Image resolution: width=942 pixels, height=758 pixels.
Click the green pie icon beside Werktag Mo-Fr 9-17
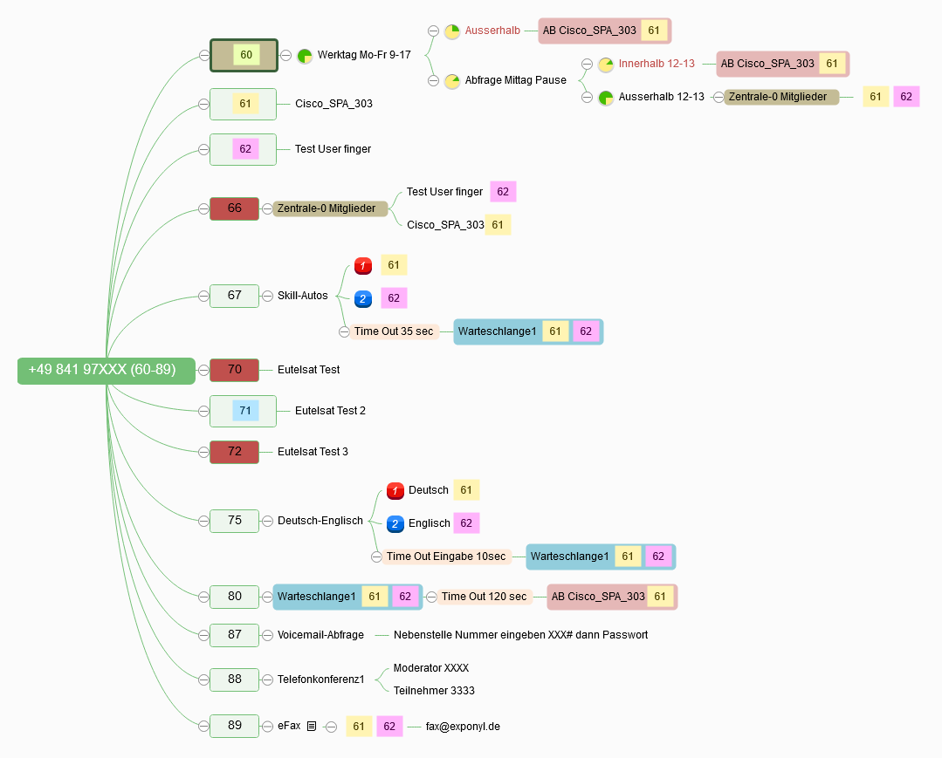tap(306, 56)
